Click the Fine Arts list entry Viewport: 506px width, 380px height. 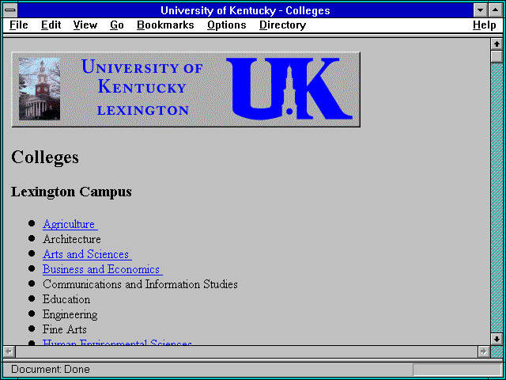click(65, 329)
